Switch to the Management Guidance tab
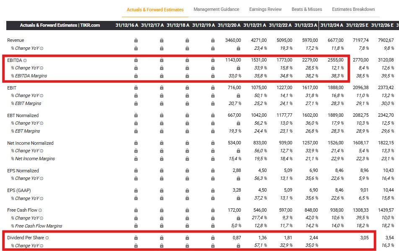 pos(216,9)
